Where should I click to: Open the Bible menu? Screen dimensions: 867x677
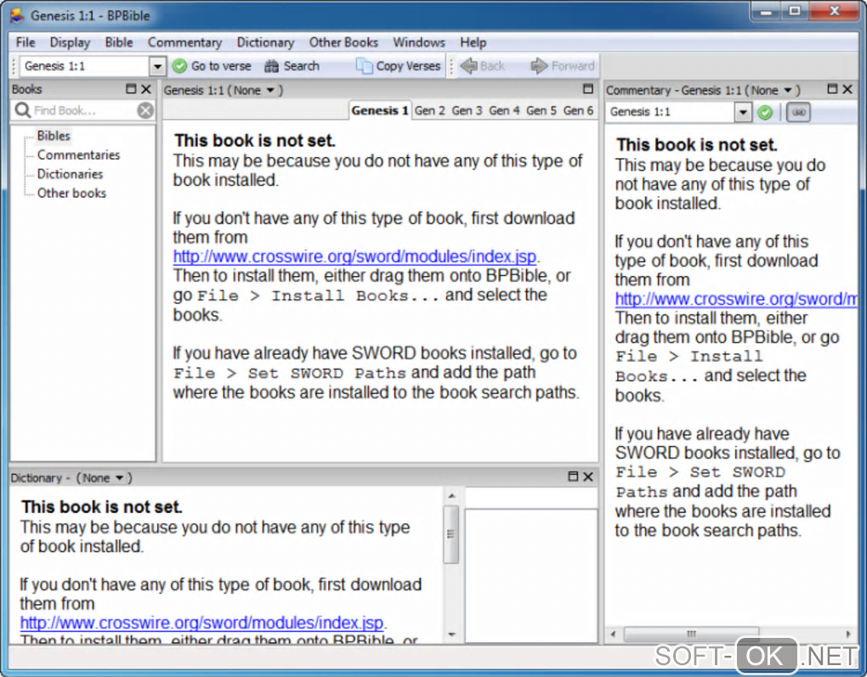tap(119, 42)
